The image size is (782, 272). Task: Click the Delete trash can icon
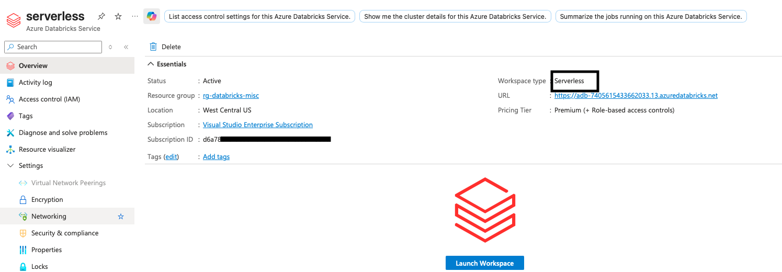153,47
